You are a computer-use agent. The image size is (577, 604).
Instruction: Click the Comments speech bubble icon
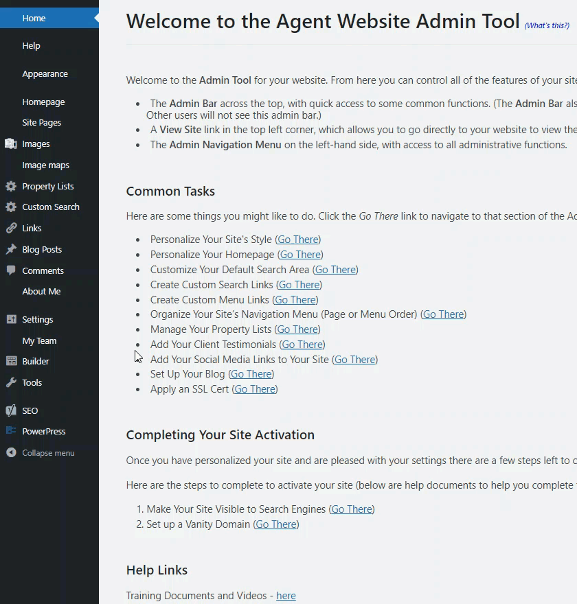pos(11,270)
